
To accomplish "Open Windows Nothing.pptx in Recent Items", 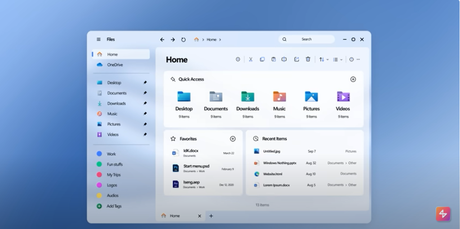I will [x=305, y=163].
